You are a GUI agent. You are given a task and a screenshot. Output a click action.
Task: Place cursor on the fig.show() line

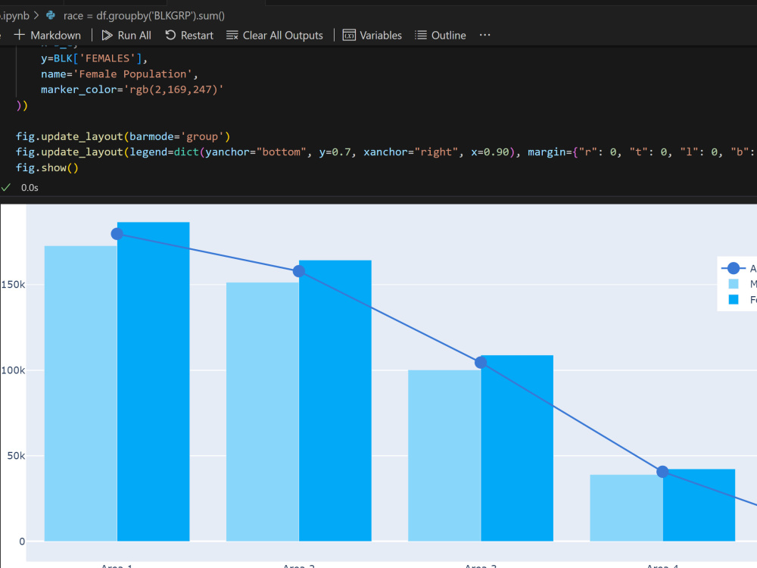coord(47,167)
